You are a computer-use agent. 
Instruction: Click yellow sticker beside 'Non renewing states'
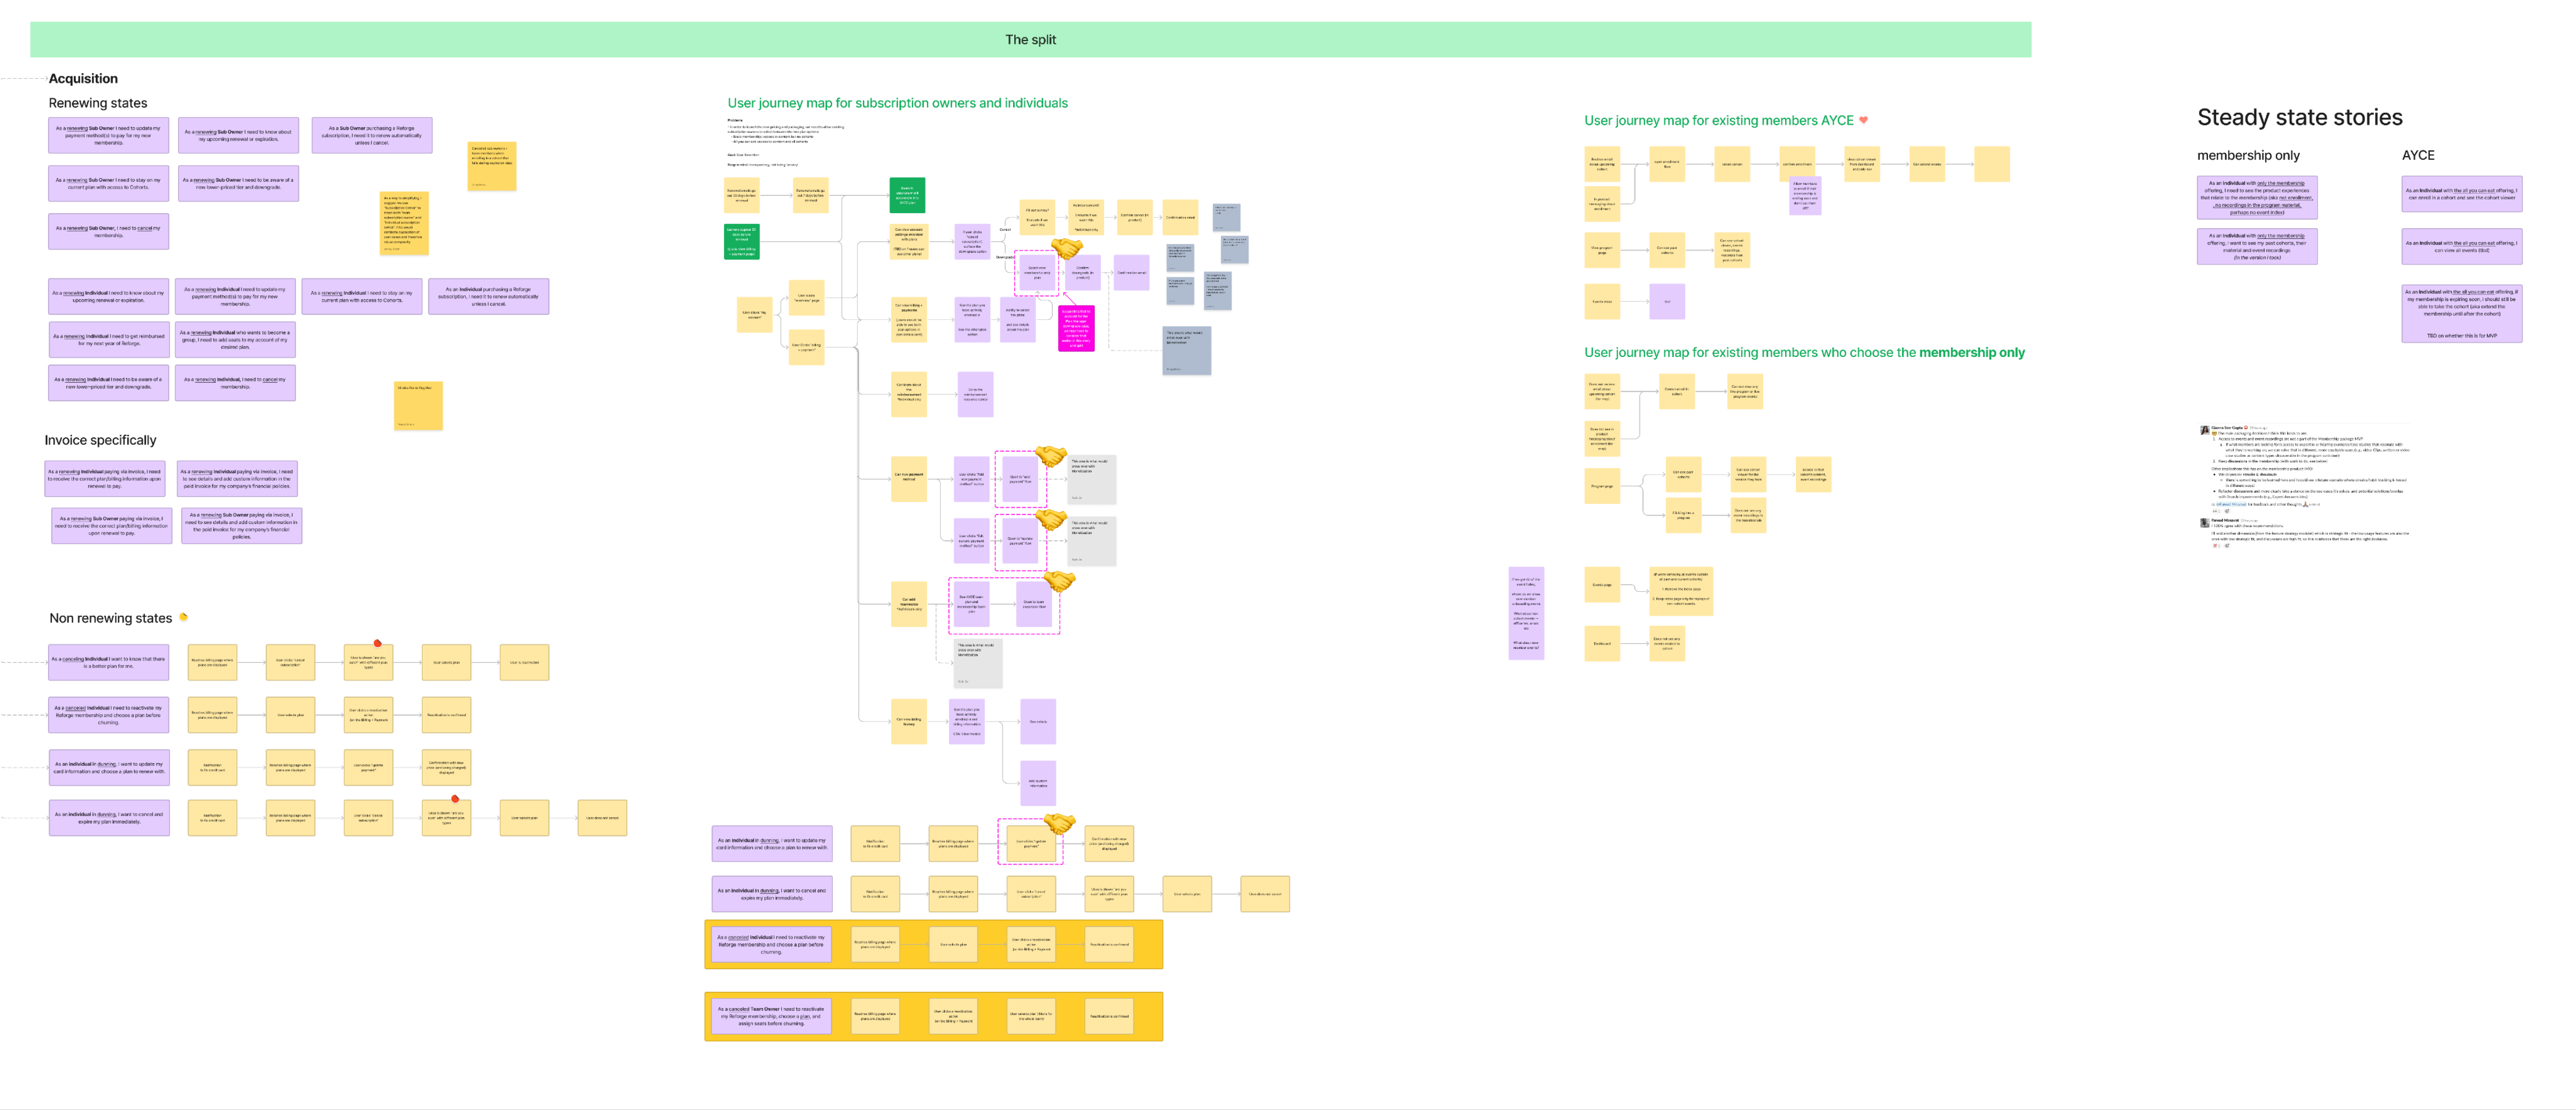[183, 618]
